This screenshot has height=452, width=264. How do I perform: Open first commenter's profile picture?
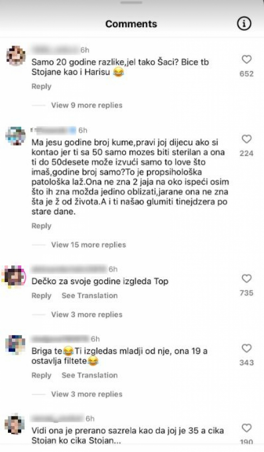(x=16, y=56)
